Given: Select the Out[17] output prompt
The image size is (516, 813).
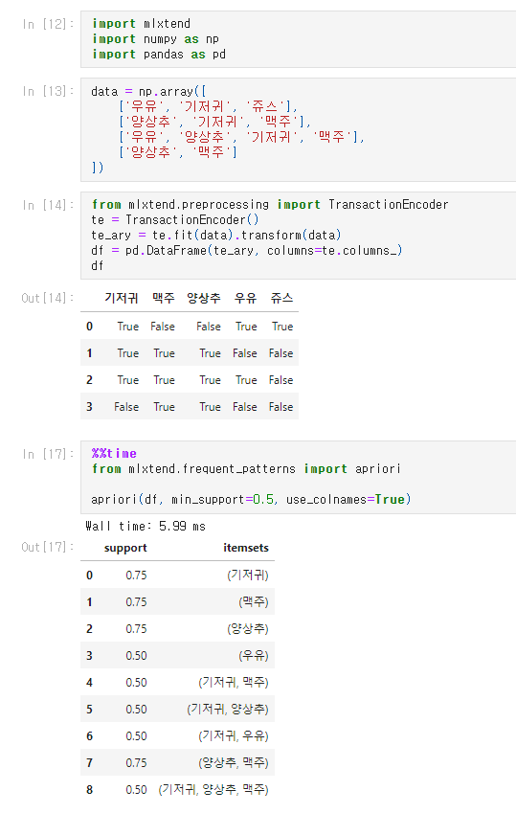Looking at the screenshot, I should click(47, 547).
